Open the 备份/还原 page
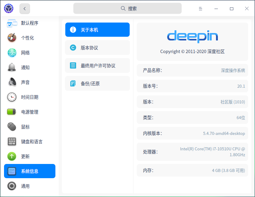This screenshot has width=255, height=197. click(x=97, y=83)
